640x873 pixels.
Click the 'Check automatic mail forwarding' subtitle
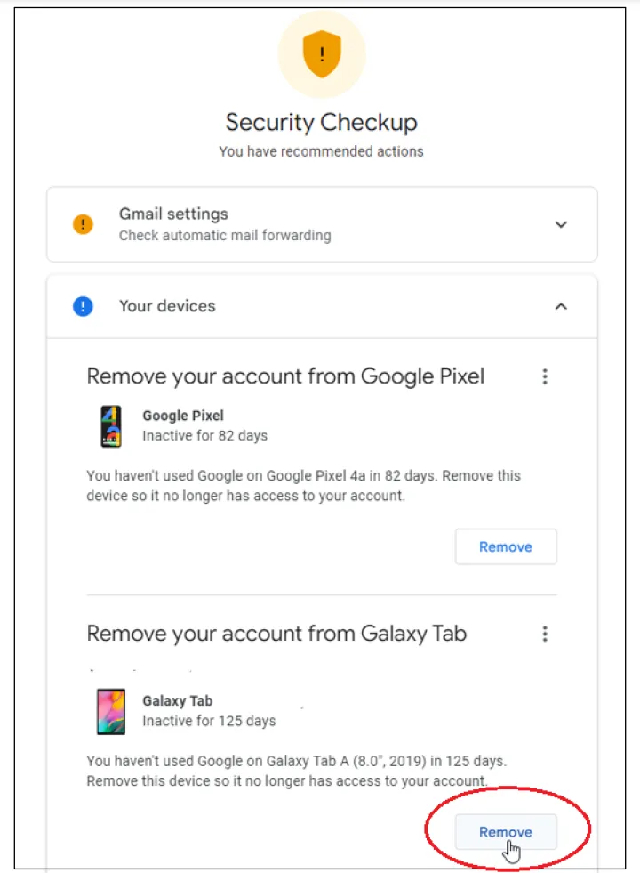click(x=225, y=236)
